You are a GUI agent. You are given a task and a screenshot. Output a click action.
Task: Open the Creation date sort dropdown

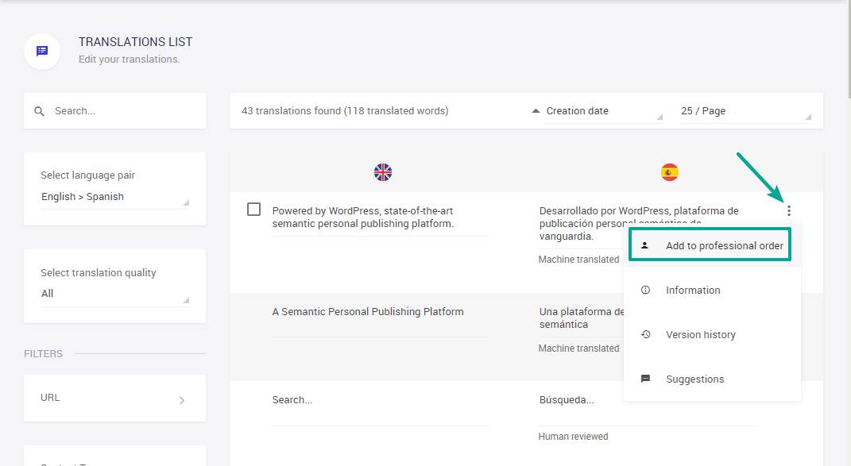[x=596, y=111]
